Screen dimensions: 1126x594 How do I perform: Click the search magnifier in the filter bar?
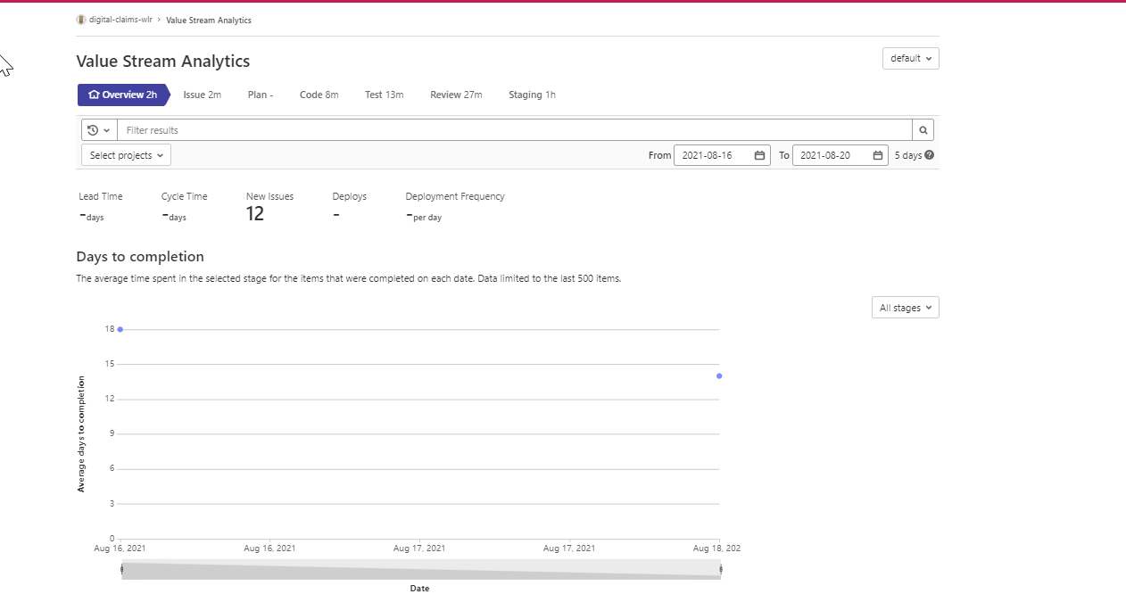pyautogui.click(x=923, y=129)
